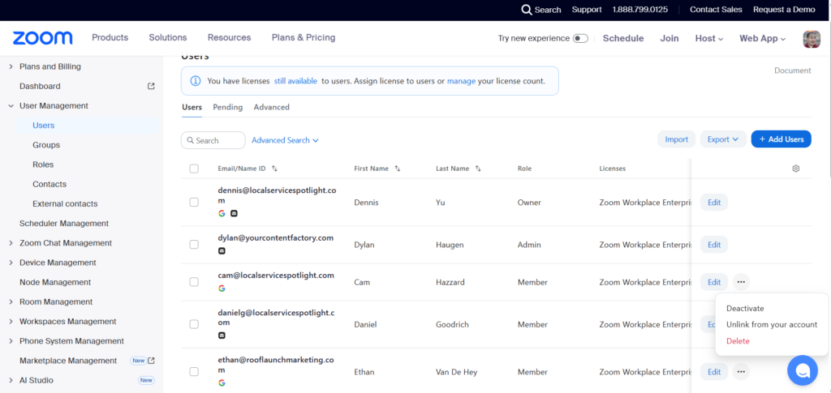Click Edit for Dennis Yu
The image size is (831, 393).
pyautogui.click(x=714, y=202)
